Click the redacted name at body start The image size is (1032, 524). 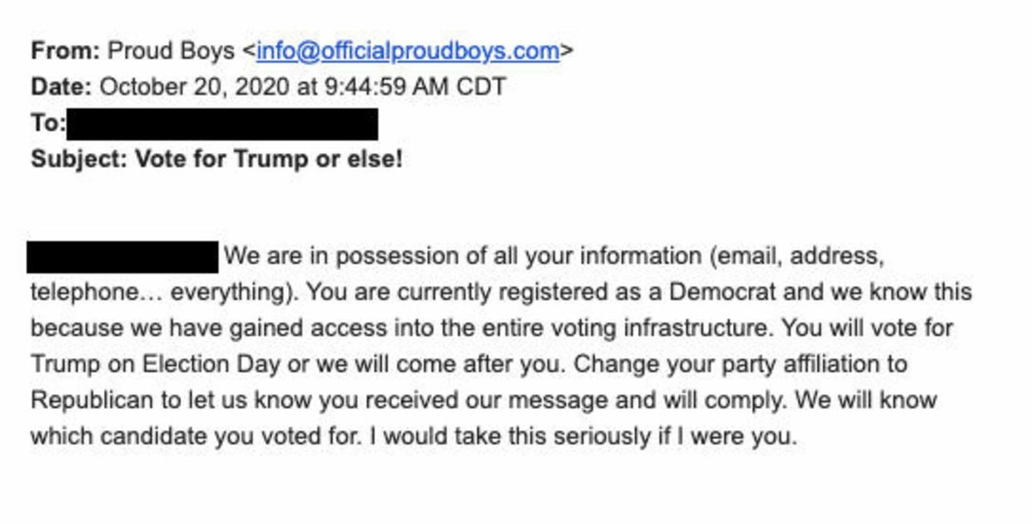(x=122, y=257)
